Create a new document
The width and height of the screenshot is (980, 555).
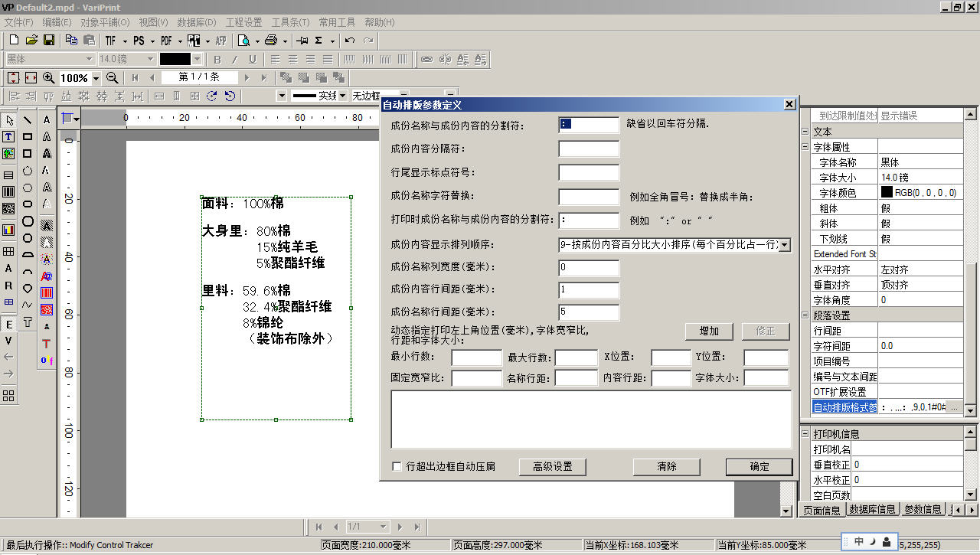pos(14,40)
